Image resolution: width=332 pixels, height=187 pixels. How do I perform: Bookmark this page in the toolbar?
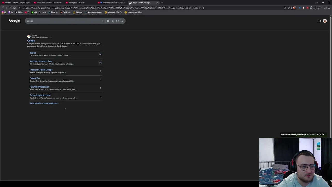click(15, 8)
